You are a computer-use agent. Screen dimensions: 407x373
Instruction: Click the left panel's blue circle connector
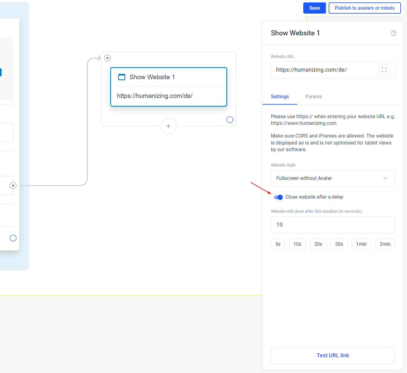(x=13, y=238)
